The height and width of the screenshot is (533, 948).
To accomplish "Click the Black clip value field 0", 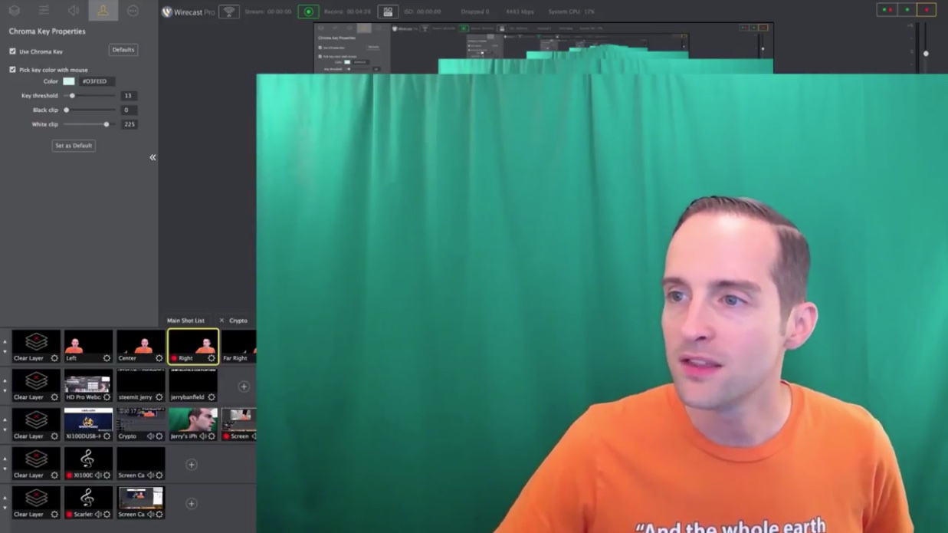I will pyautogui.click(x=128, y=110).
